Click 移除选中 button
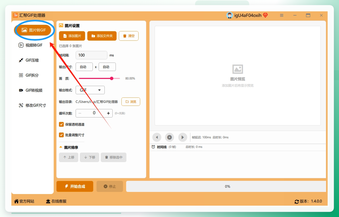The image size is (339, 217). (113, 157)
